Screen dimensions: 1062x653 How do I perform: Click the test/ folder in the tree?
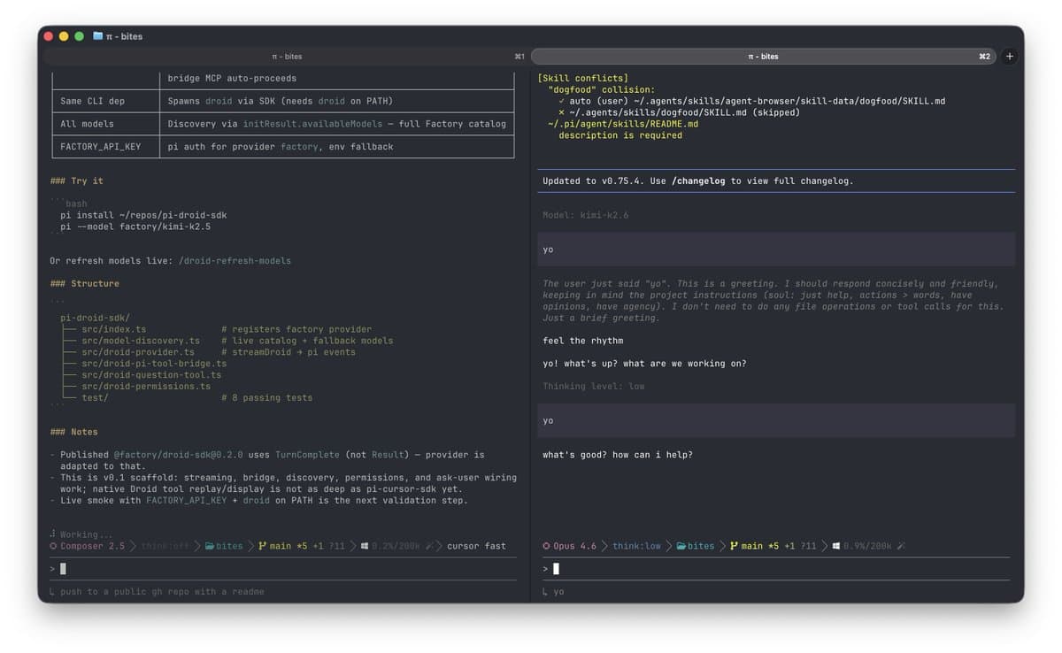click(x=95, y=398)
